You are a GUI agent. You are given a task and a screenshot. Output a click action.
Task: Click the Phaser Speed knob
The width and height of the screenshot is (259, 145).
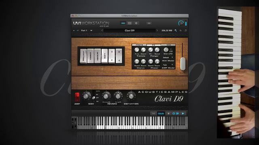click(x=151, y=62)
